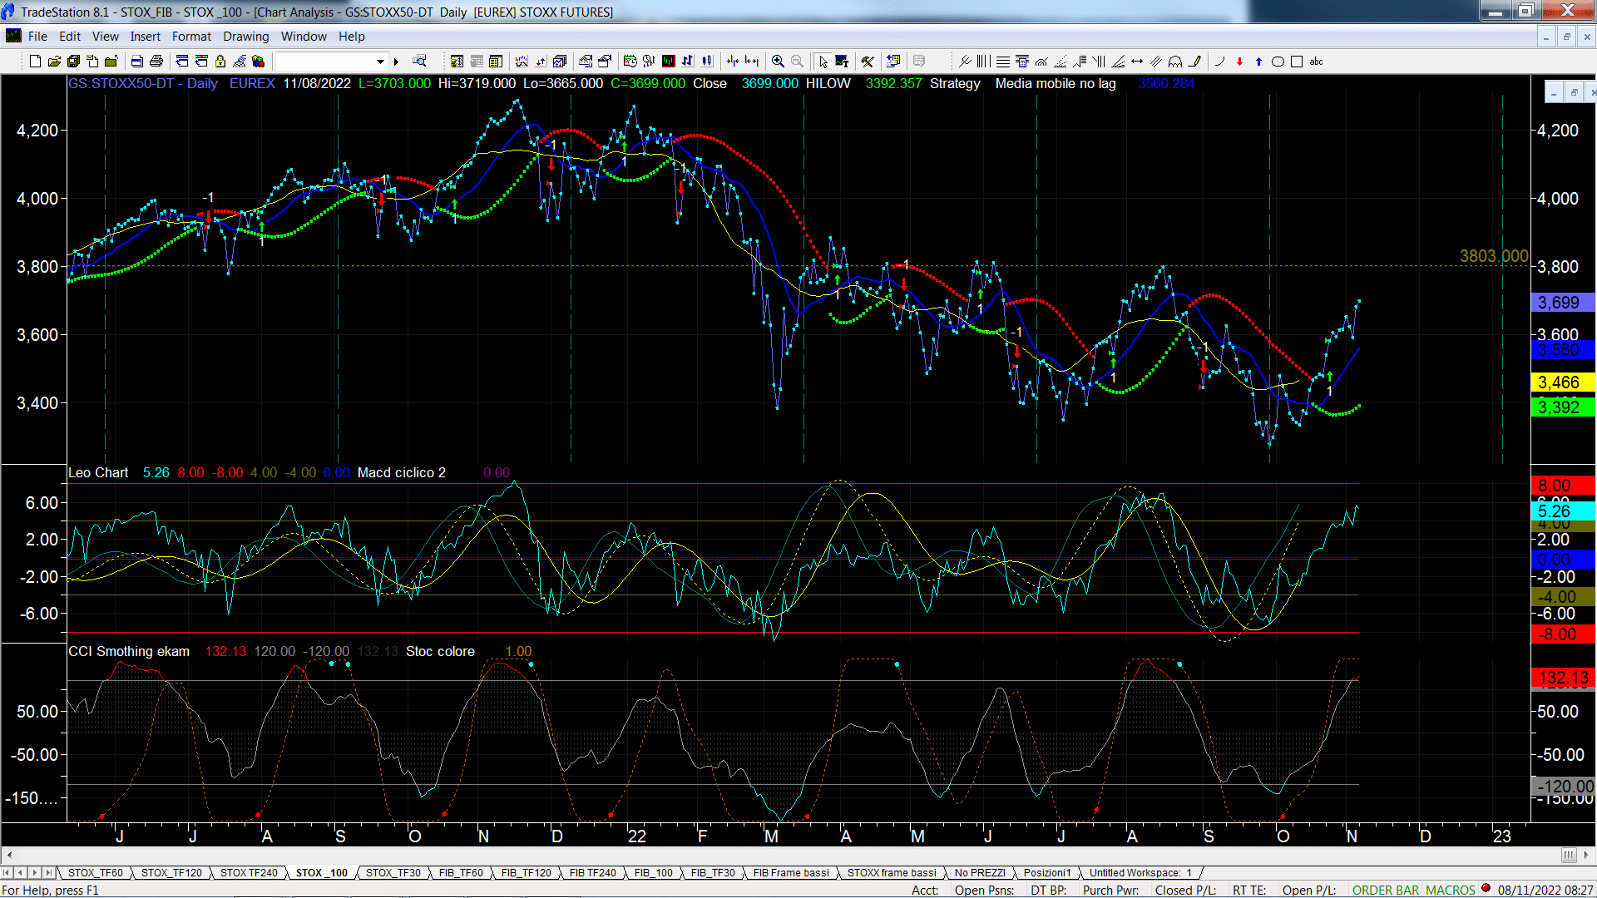Image resolution: width=1597 pixels, height=898 pixels.
Task: Click the symbol lookup magnifier icon
Action: (x=419, y=61)
